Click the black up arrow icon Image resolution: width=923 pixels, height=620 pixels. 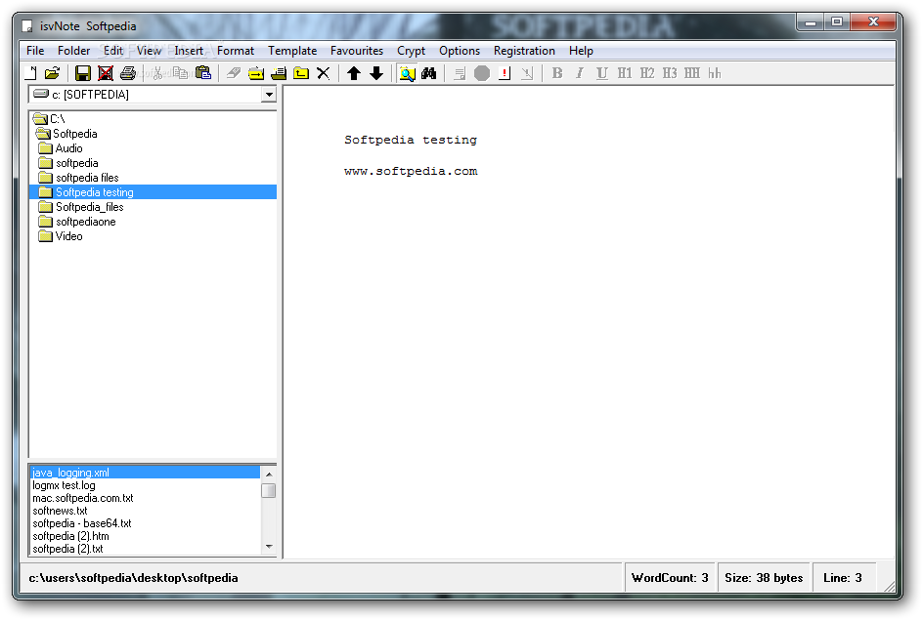[354, 73]
